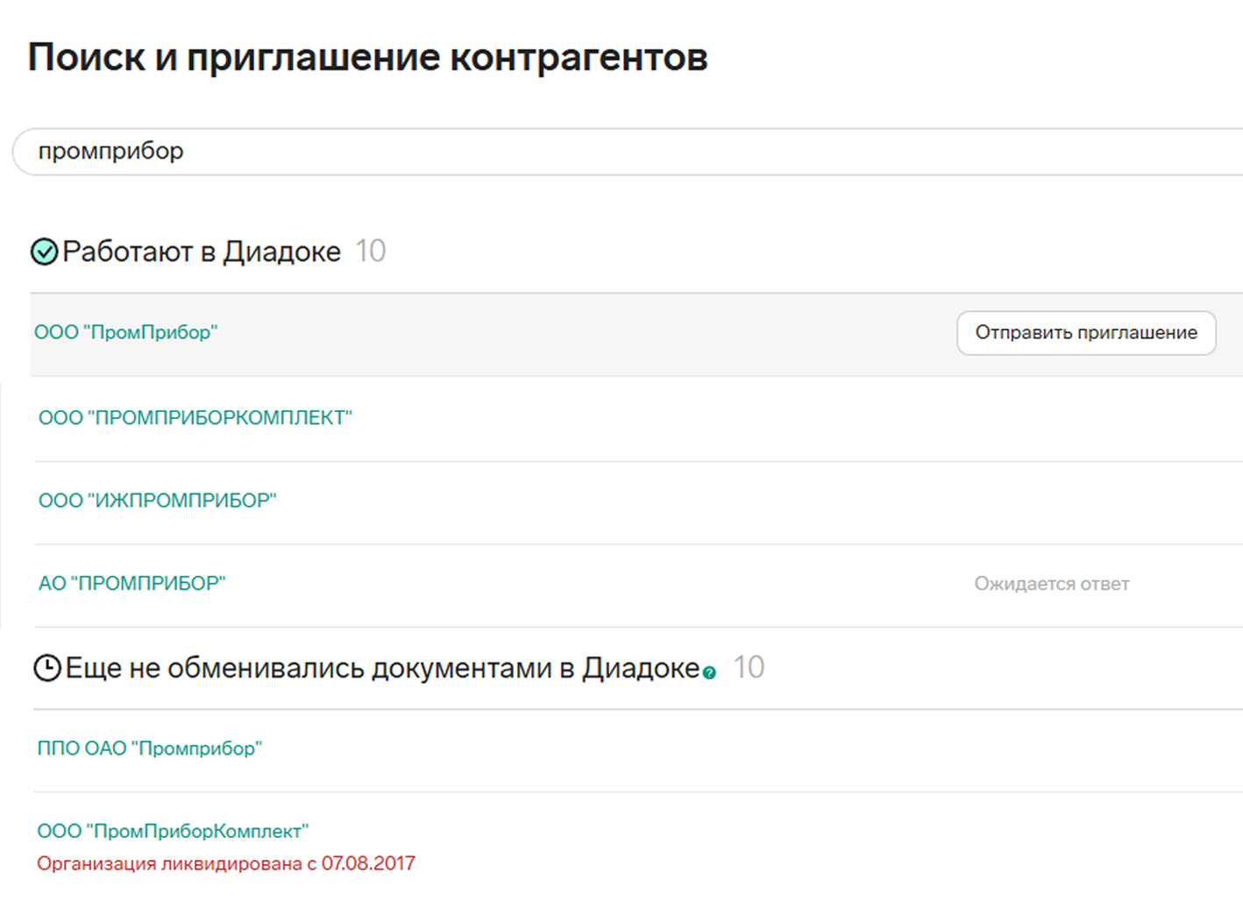Select ООО "ИЖПРОМПРИБОР" from the results

tap(157, 500)
